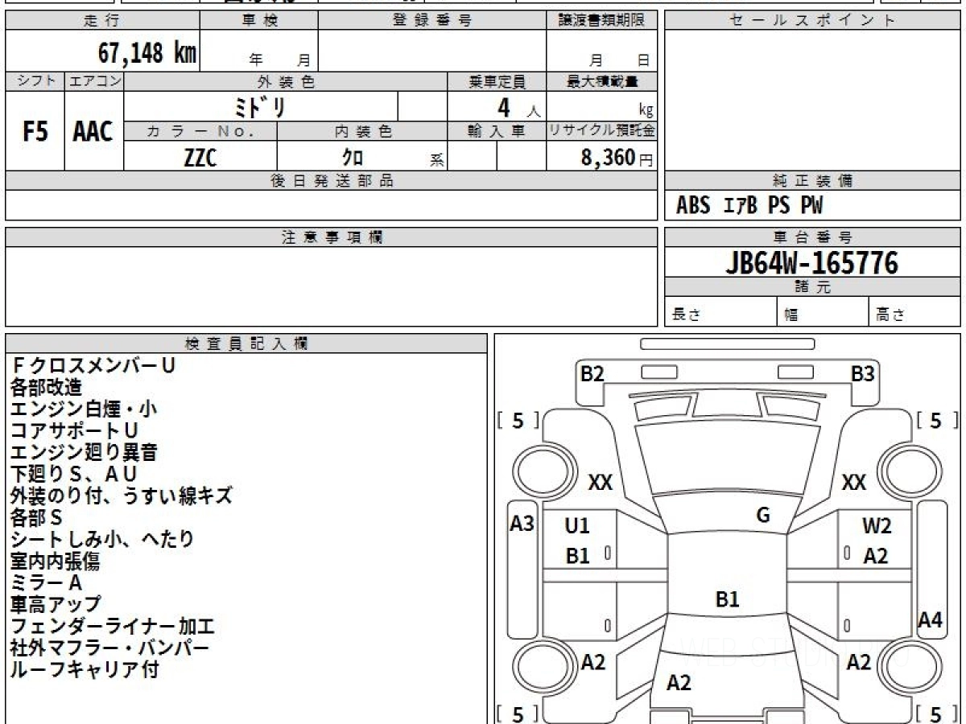Screen dimensions: 966x724
Task: Select the W2 repair mark on diagram
Action: coord(877,526)
